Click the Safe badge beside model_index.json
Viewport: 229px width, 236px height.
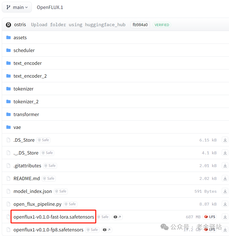(x=61, y=191)
